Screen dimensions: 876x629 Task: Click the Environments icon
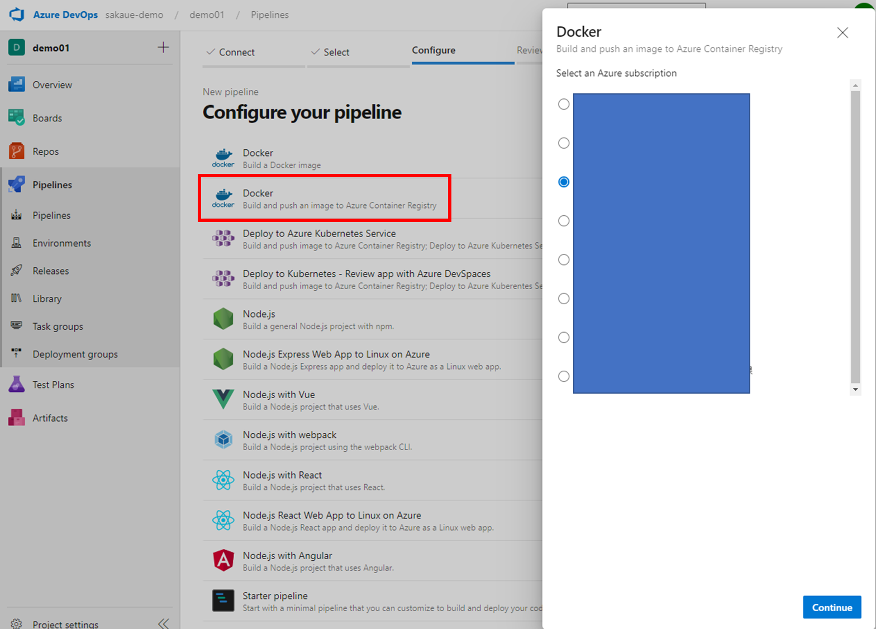pyautogui.click(x=17, y=243)
